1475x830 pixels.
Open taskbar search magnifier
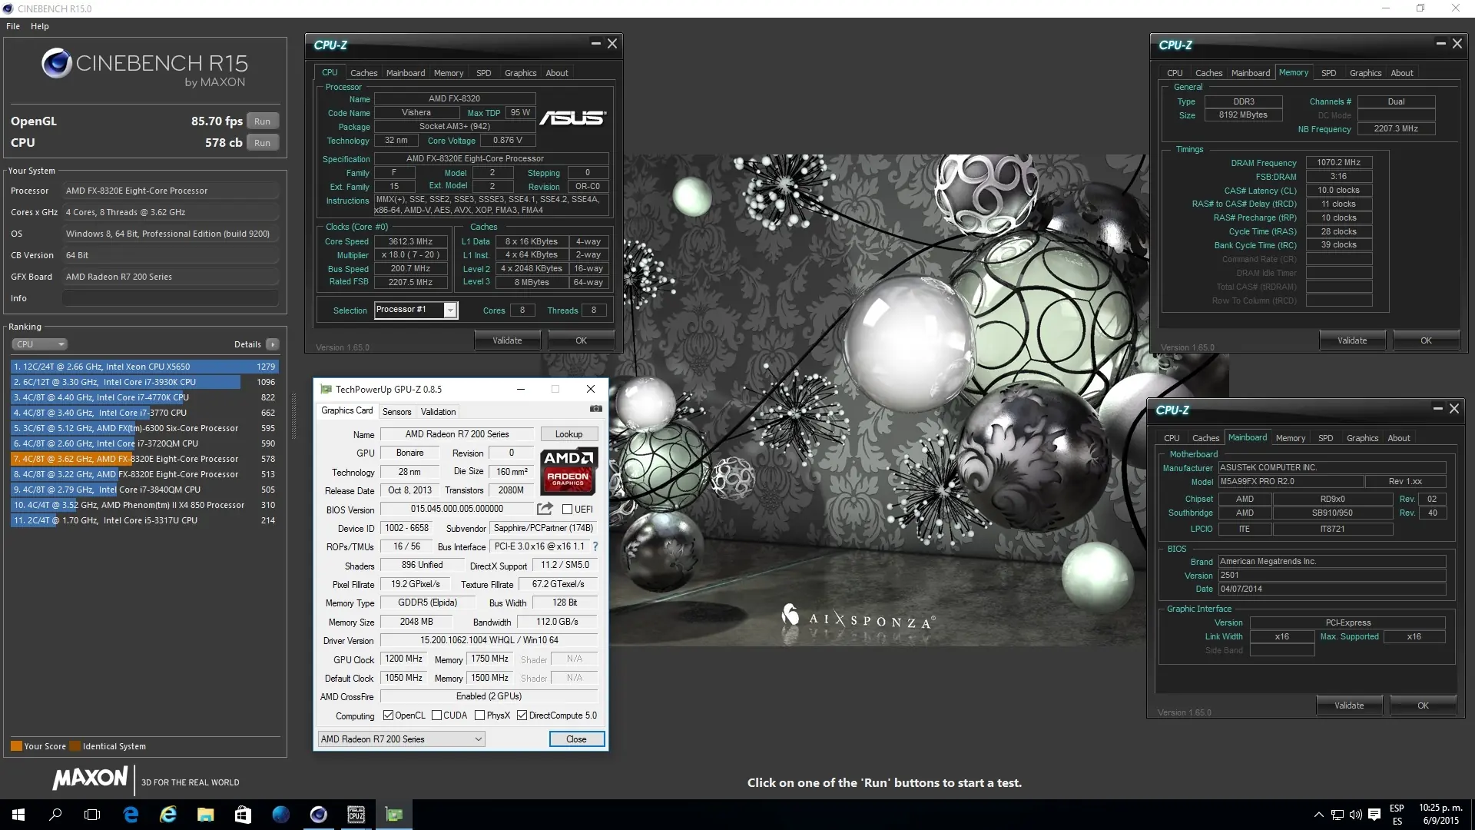pos(55,815)
